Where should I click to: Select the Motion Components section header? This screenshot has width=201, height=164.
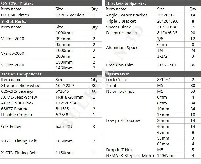[x=51, y=74]
